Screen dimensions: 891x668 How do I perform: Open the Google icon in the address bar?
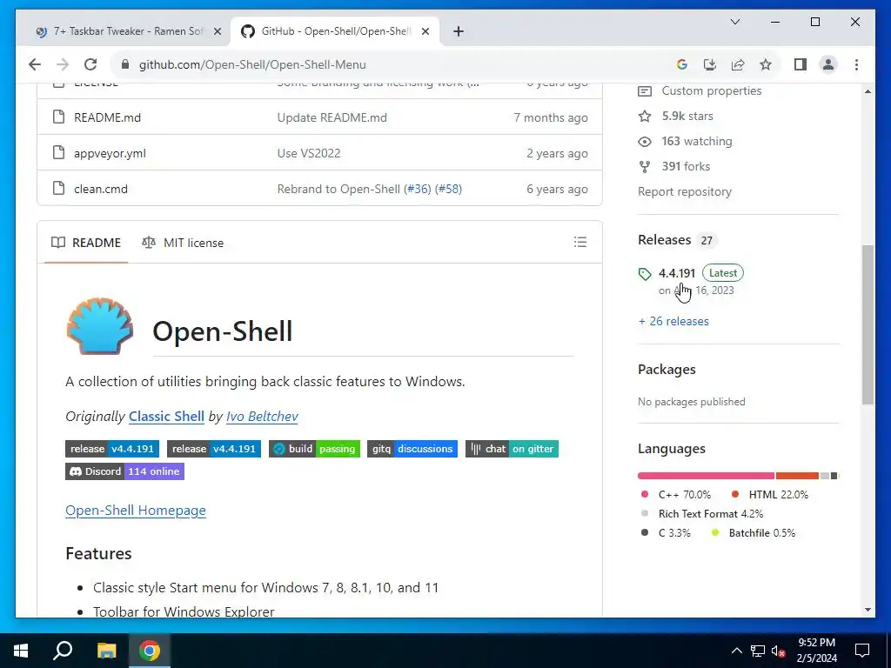tap(682, 64)
